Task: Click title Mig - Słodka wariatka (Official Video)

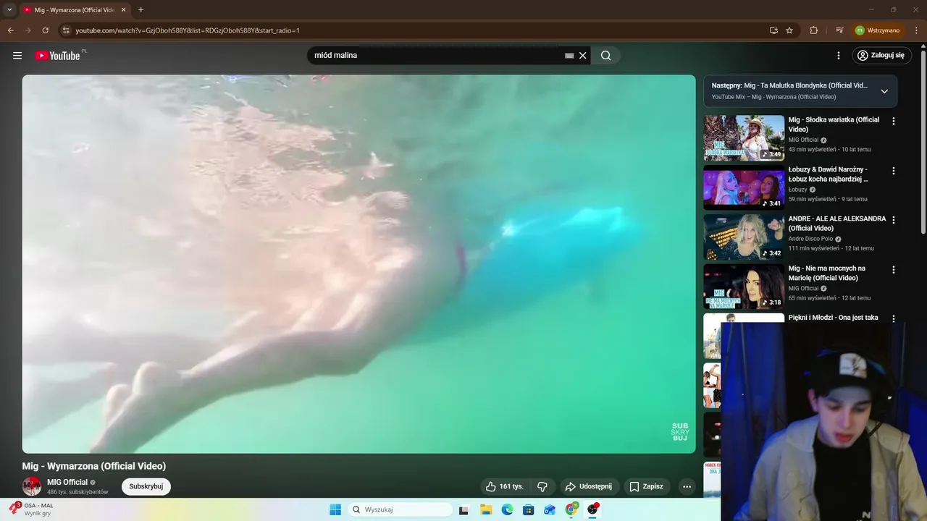Action: [x=834, y=124]
